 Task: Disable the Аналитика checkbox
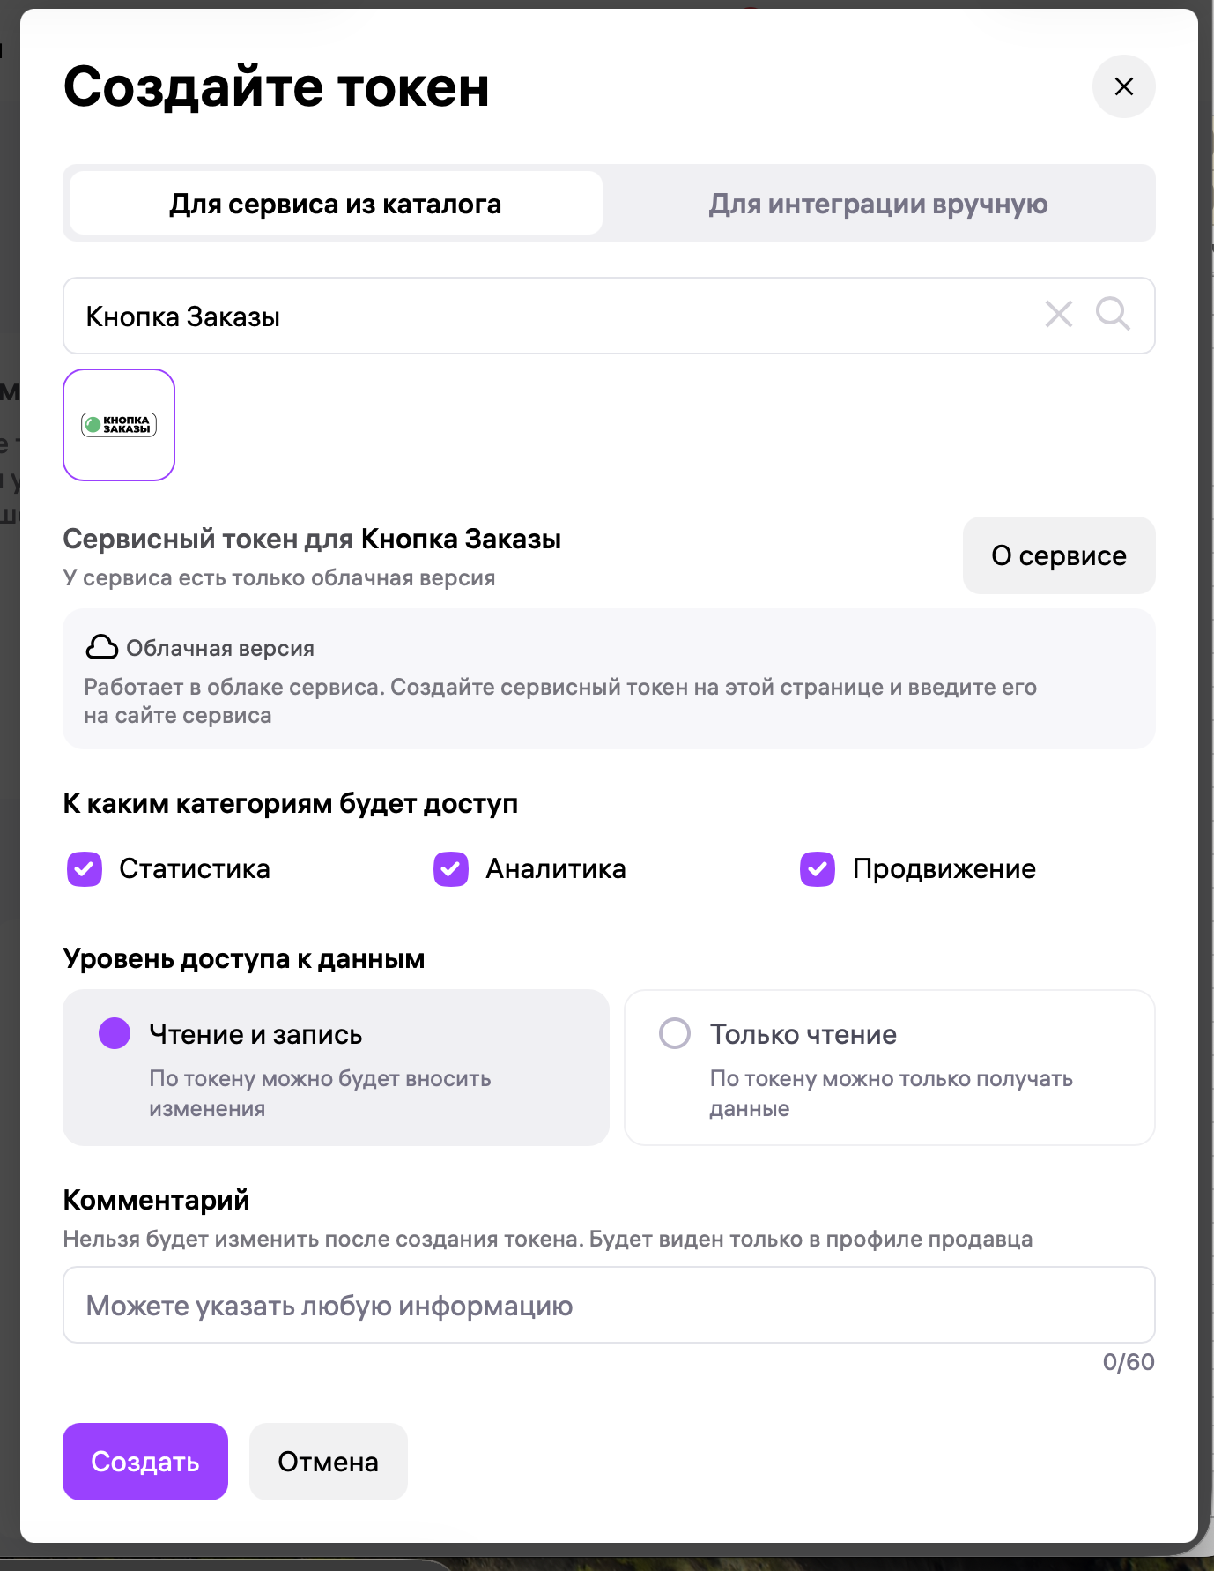[x=451, y=869]
